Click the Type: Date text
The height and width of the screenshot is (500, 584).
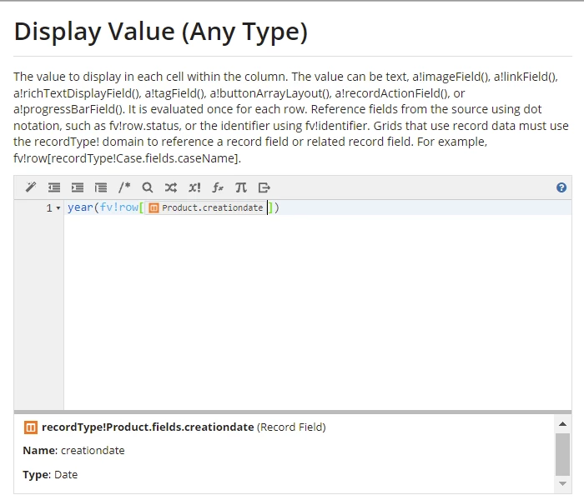coord(50,475)
